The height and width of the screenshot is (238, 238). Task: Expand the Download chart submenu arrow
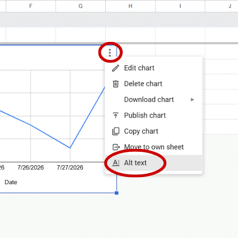[x=192, y=99]
